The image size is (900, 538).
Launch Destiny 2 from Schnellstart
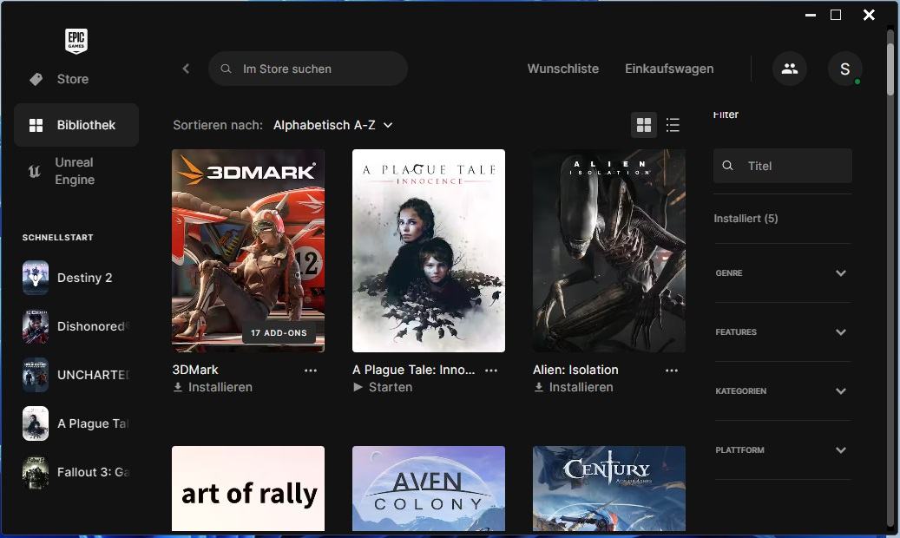tap(76, 278)
